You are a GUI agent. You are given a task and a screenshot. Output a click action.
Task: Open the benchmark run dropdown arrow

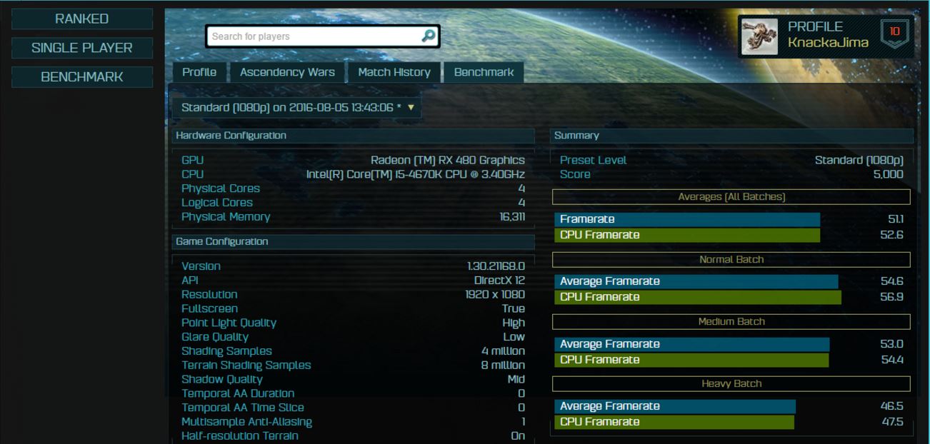point(411,108)
